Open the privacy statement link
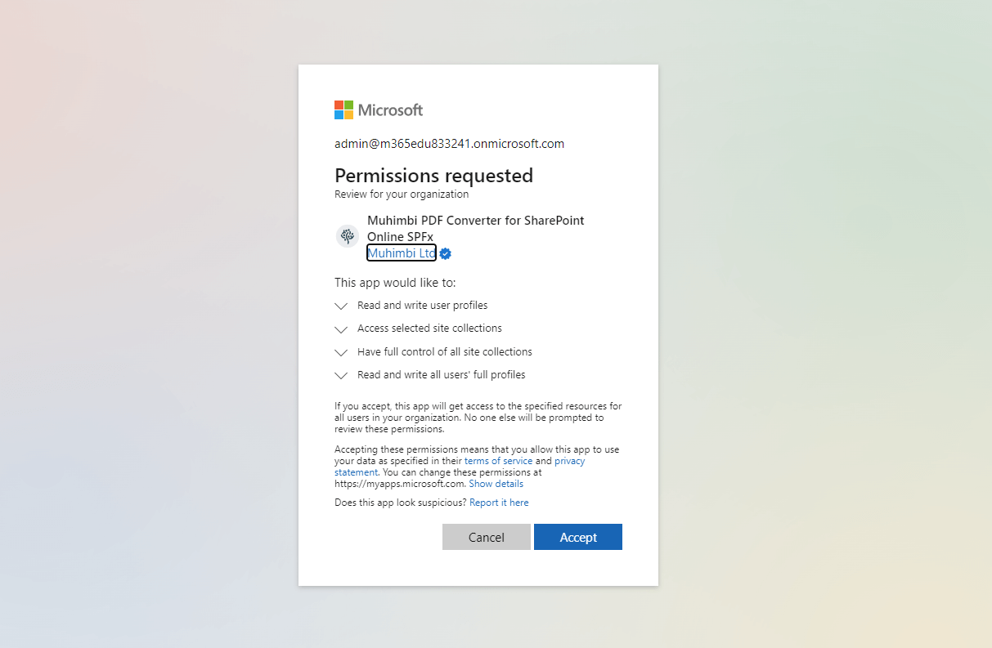This screenshot has width=992, height=648. [460, 467]
